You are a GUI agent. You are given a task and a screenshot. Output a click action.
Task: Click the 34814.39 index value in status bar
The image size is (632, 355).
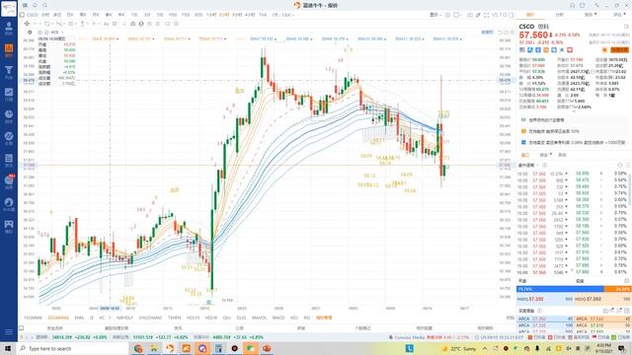coord(61,337)
